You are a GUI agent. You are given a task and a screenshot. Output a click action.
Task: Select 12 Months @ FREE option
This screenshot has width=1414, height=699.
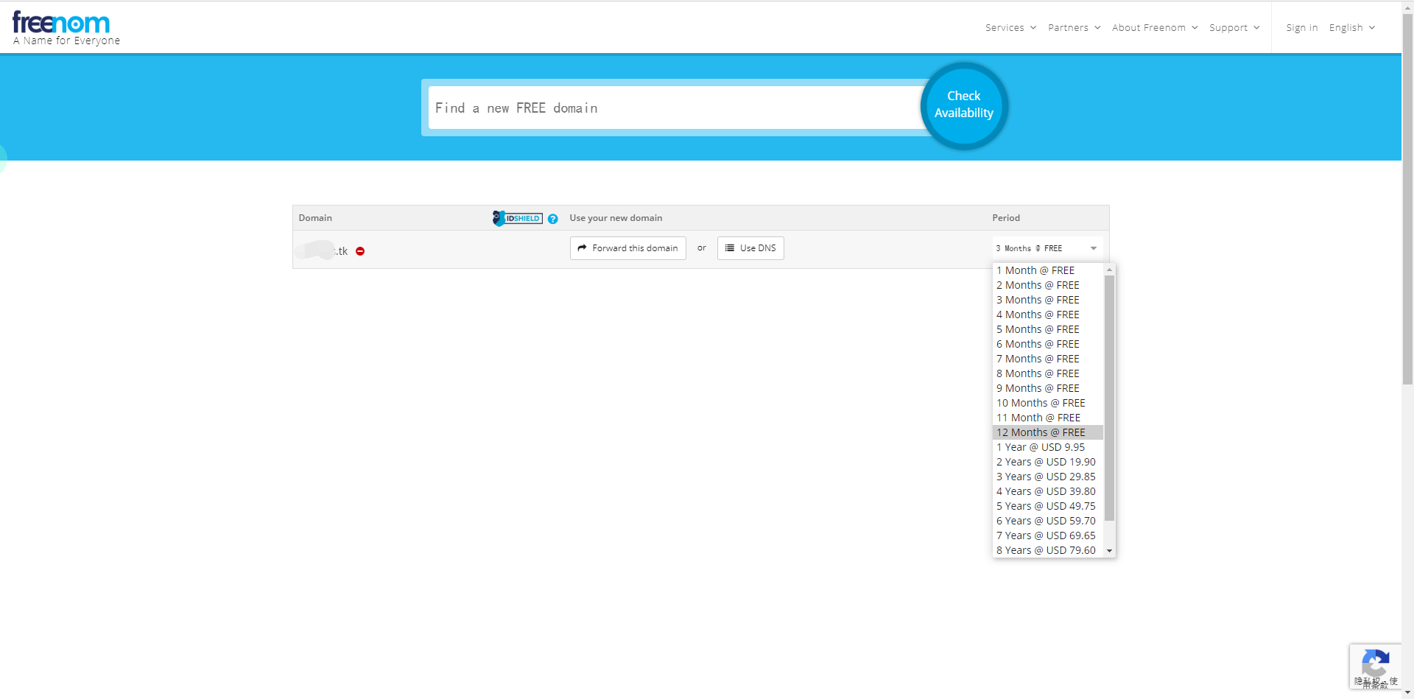tap(1048, 432)
